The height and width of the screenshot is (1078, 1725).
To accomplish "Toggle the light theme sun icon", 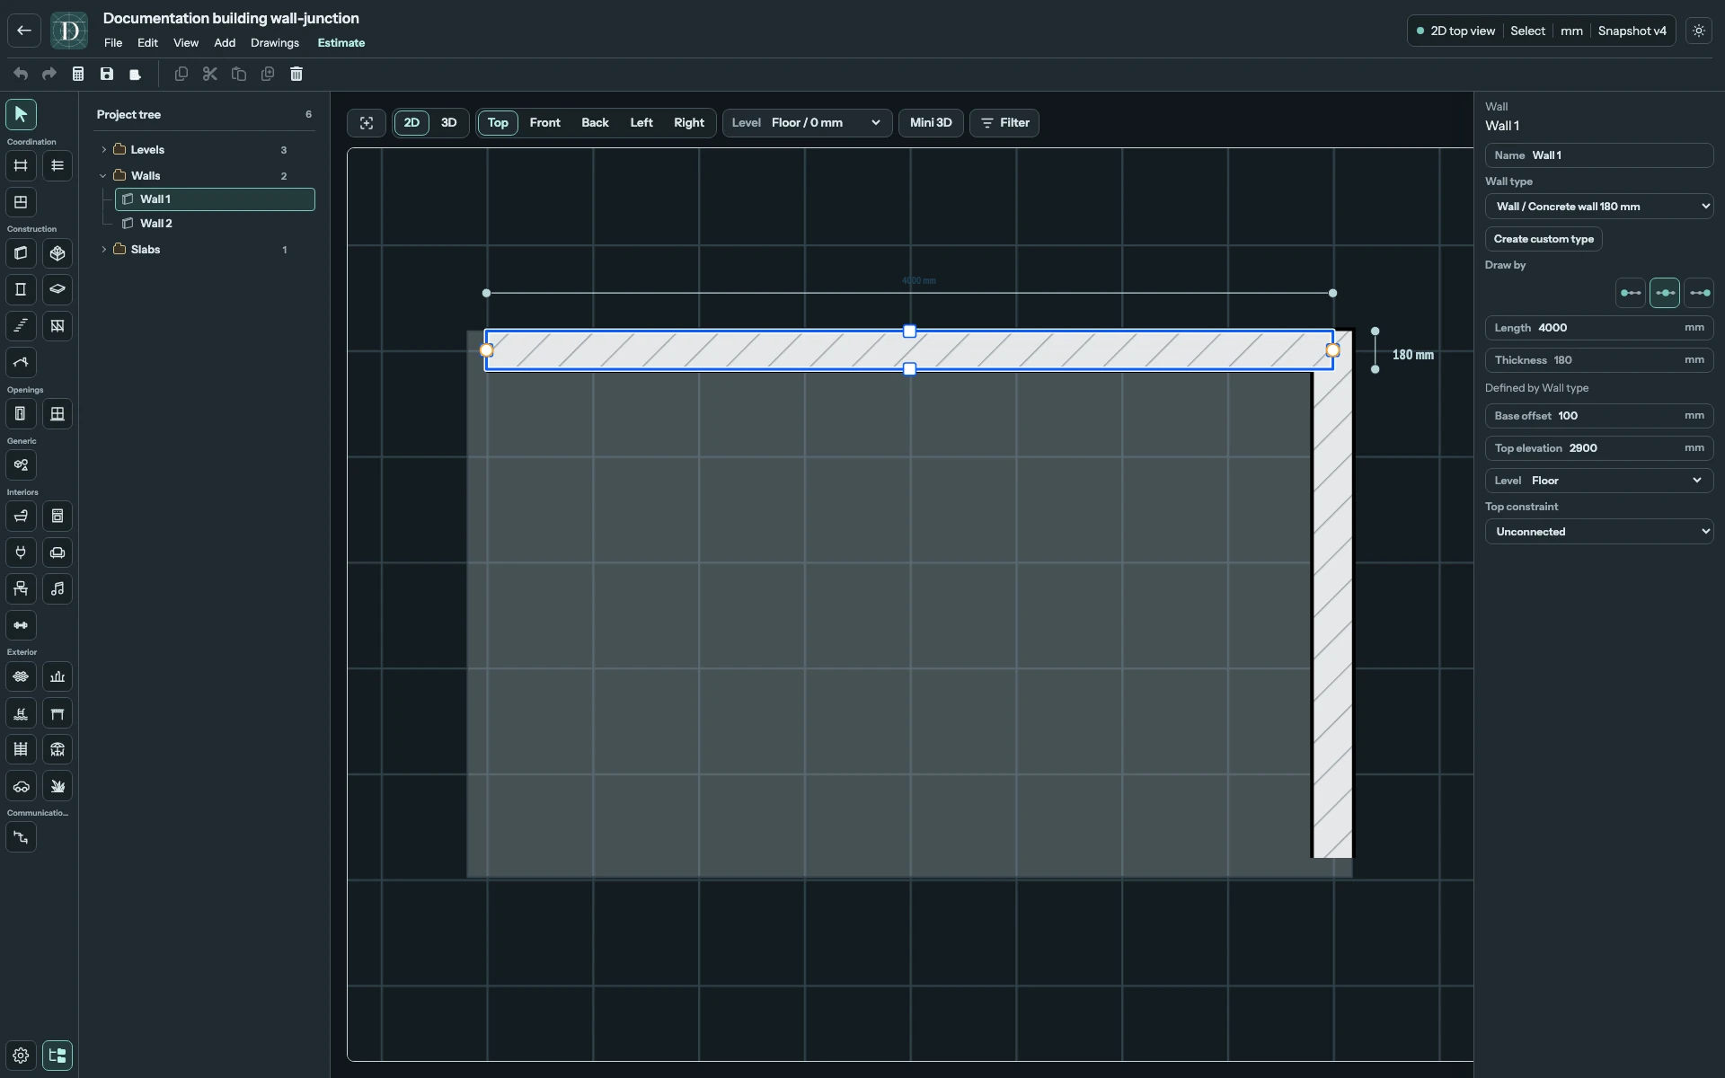I will pos(1699,31).
